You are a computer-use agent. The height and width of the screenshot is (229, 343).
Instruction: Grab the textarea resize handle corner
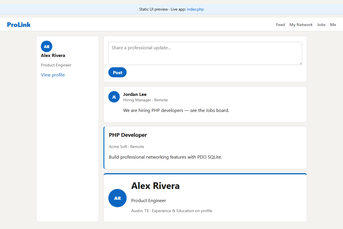[300, 63]
